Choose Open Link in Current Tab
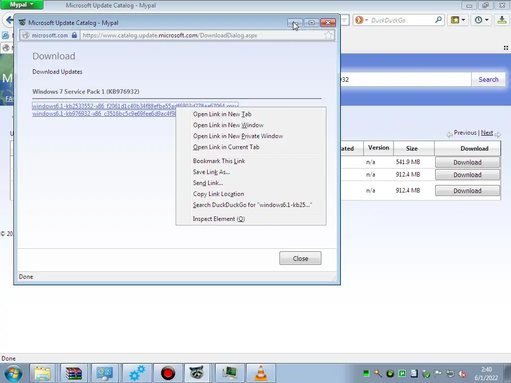 251,147
